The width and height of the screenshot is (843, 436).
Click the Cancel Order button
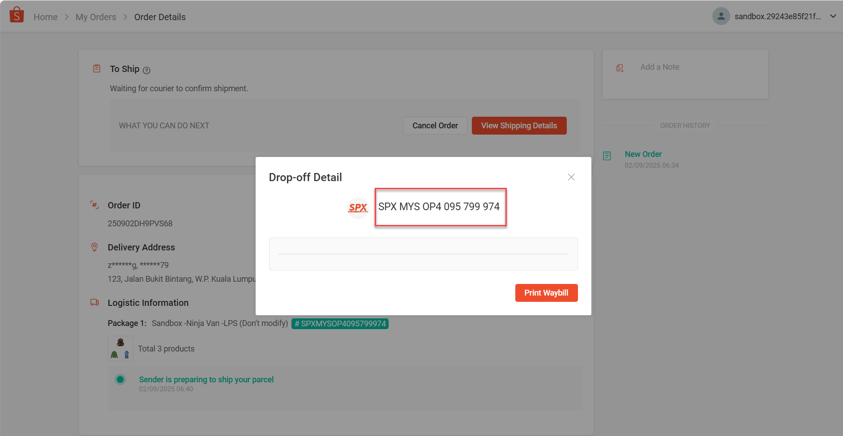tap(435, 126)
